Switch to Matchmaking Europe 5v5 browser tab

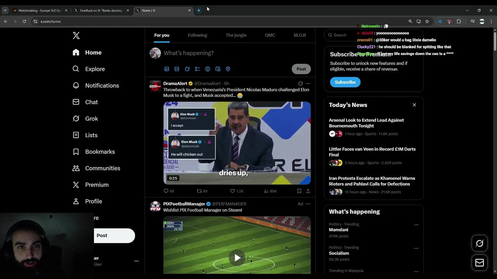click(40, 10)
